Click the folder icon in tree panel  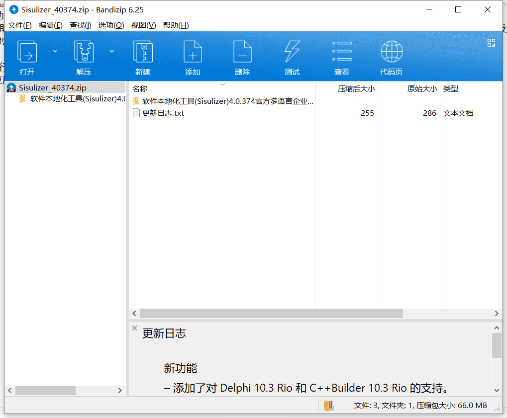pyautogui.click(x=22, y=98)
